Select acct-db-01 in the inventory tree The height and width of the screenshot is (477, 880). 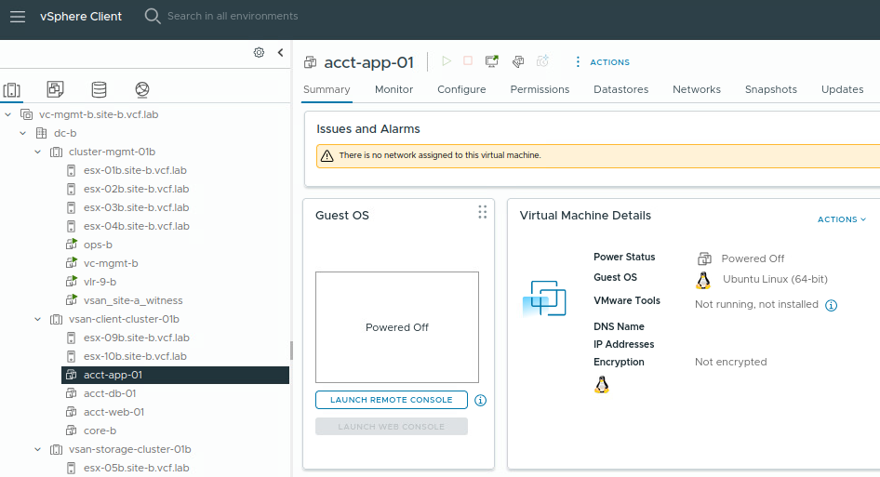[110, 393]
